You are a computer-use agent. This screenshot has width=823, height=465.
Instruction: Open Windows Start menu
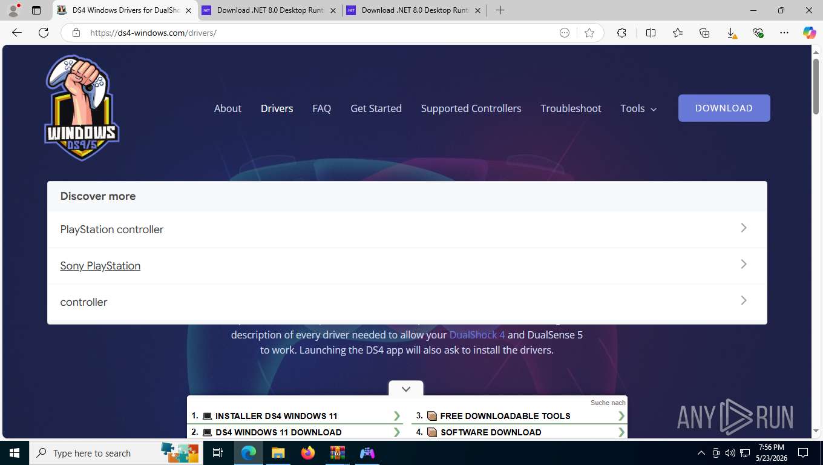click(x=15, y=453)
